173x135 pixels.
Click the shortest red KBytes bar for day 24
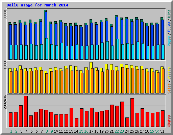click(127, 122)
